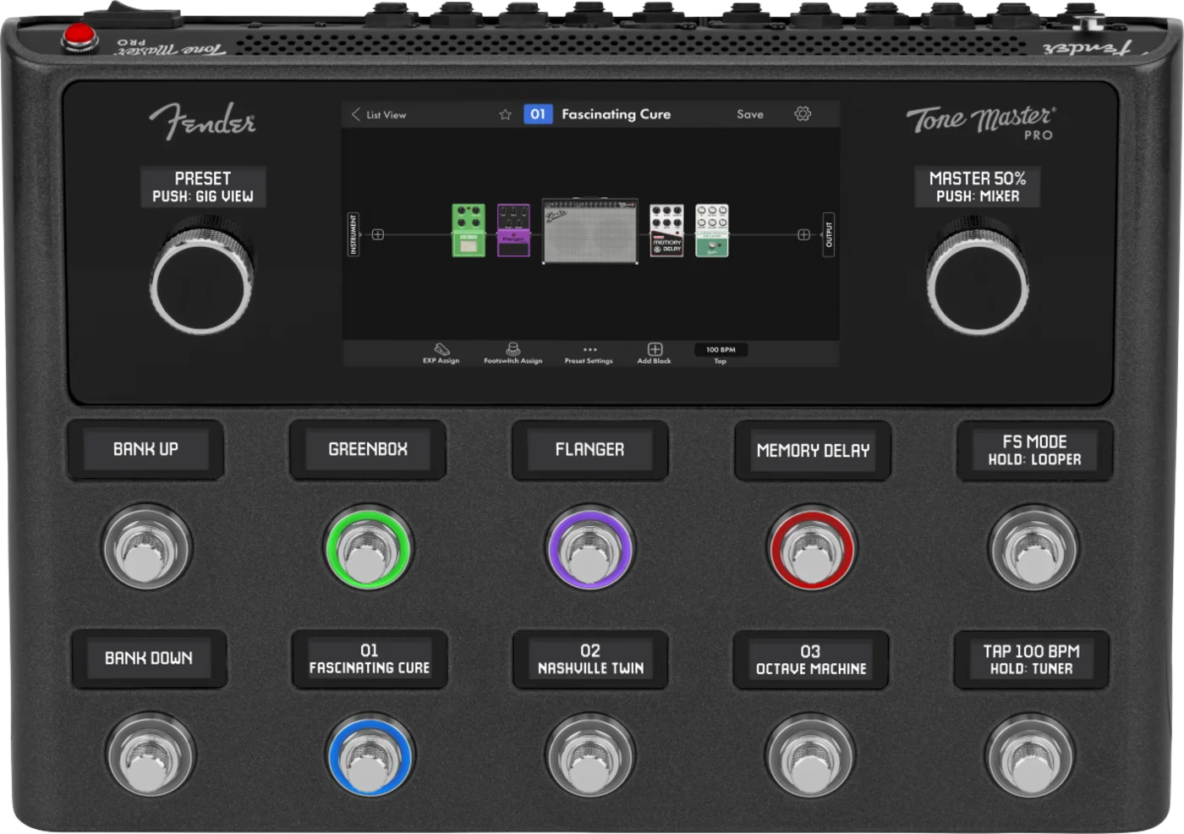Select preset 02 Nashville Twin footswitch

click(x=589, y=755)
